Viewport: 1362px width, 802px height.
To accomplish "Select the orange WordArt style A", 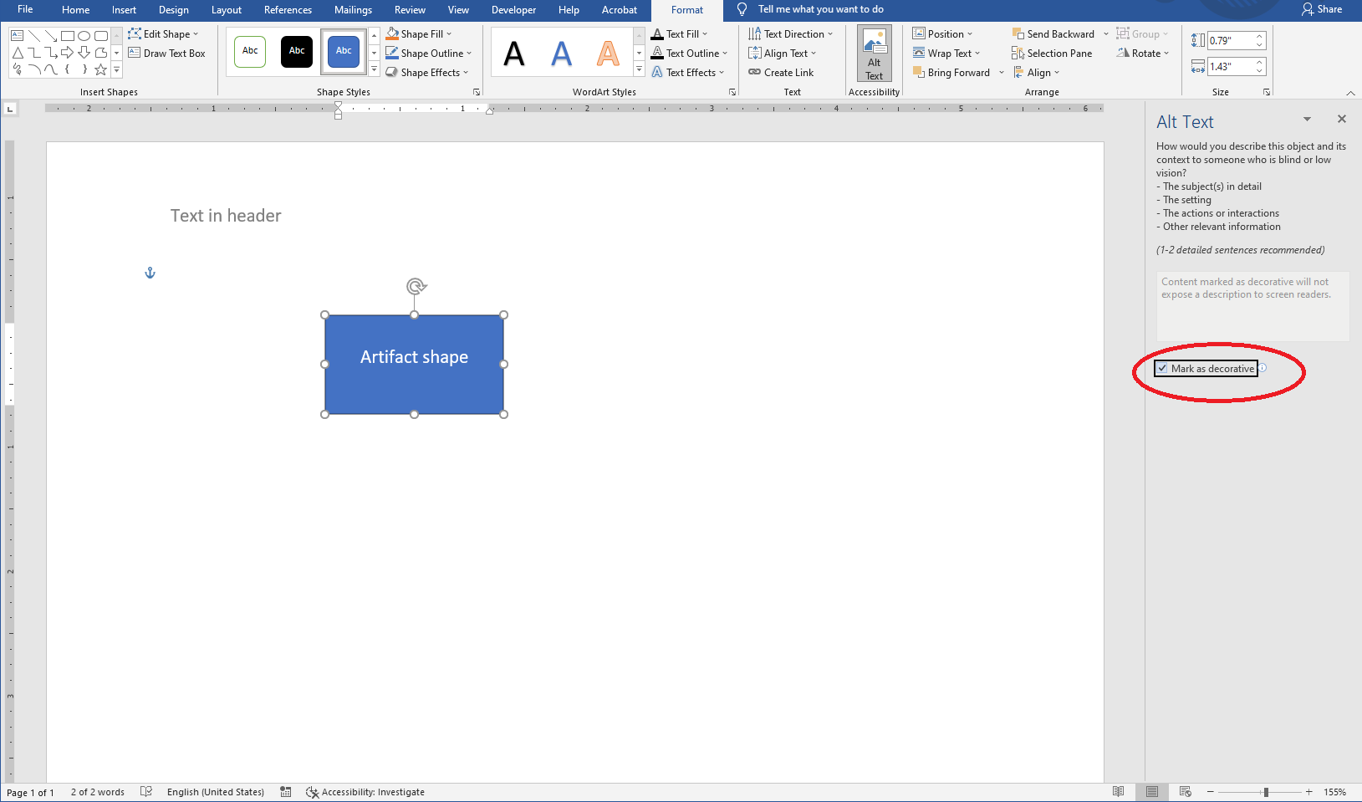I will (608, 54).
